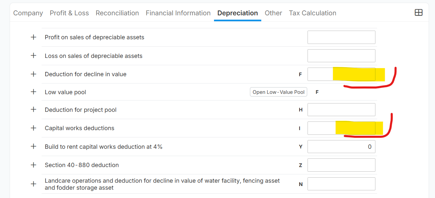The height and width of the screenshot is (198, 435).
Task: Expand the Profit on sales of depreciable assets row
Action: pos(34,37)
